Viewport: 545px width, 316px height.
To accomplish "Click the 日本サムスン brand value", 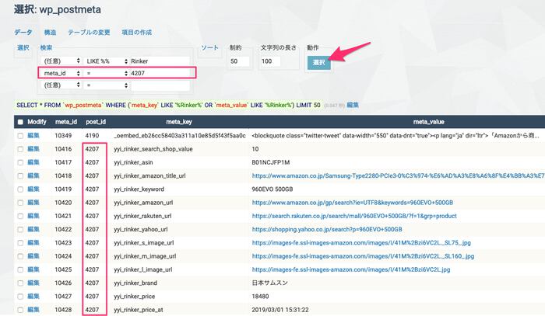I will (x=269, y=283).
